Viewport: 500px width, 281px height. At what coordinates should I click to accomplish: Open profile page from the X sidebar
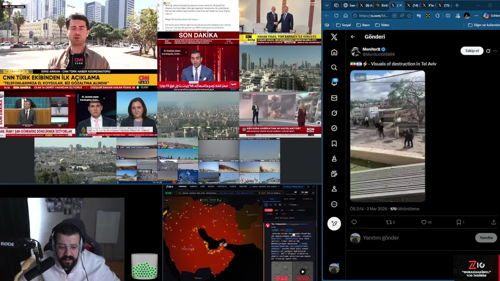tap(334, 189)
